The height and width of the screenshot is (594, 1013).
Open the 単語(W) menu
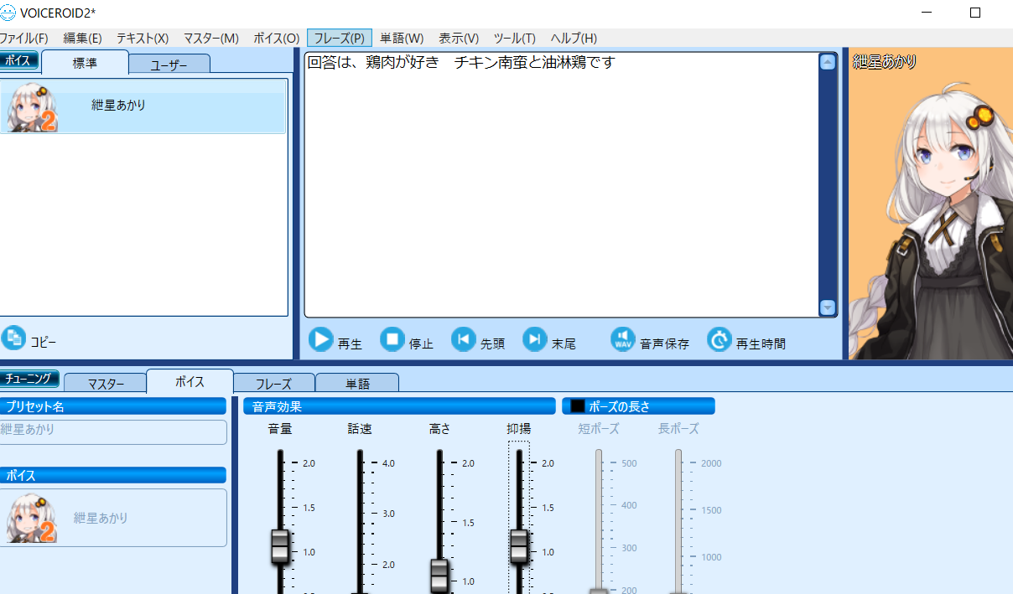pos(402,39)
